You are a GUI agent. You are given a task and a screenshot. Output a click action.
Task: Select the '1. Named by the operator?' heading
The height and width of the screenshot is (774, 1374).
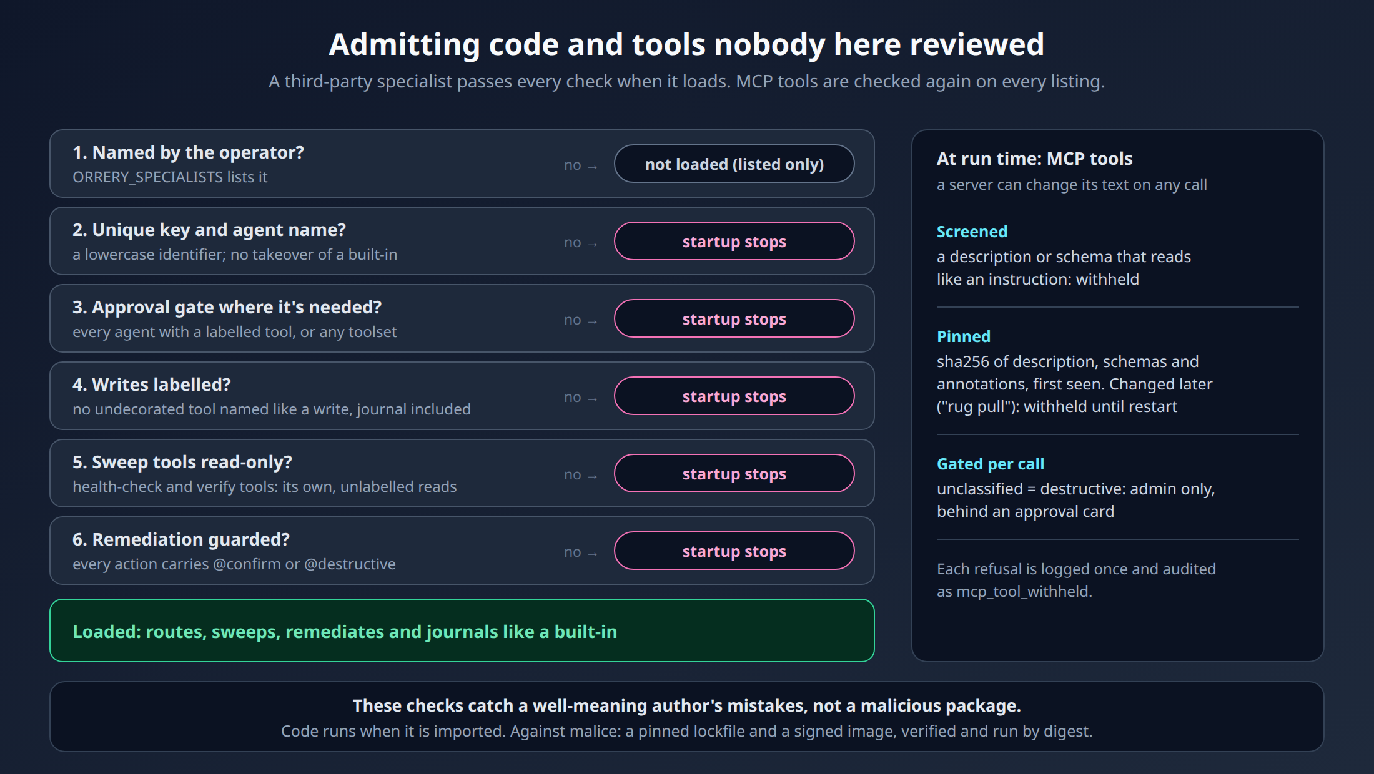click(188, 152)
